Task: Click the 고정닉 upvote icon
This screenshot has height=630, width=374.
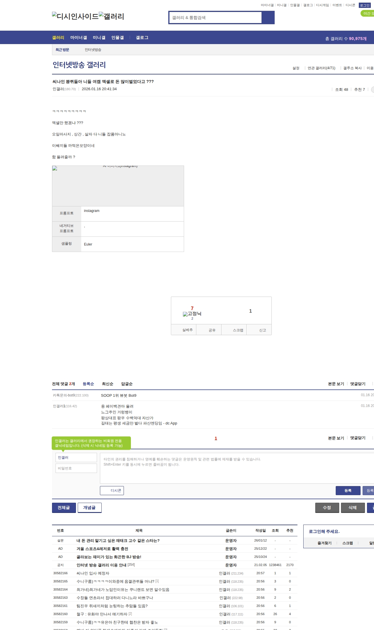Action: click(192, 314)
